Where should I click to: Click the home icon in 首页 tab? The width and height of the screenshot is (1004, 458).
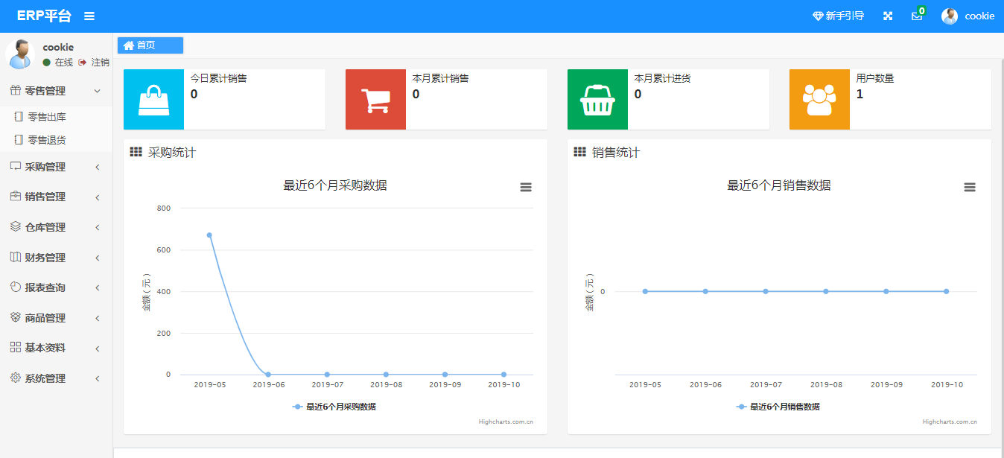point(128,45)
